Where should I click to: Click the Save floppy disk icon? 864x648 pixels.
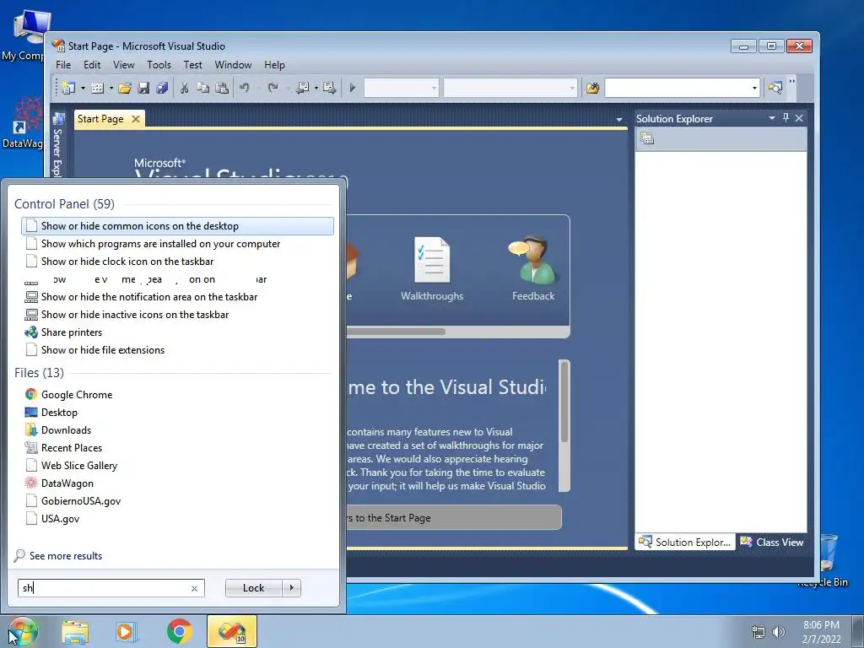[143, 88]
